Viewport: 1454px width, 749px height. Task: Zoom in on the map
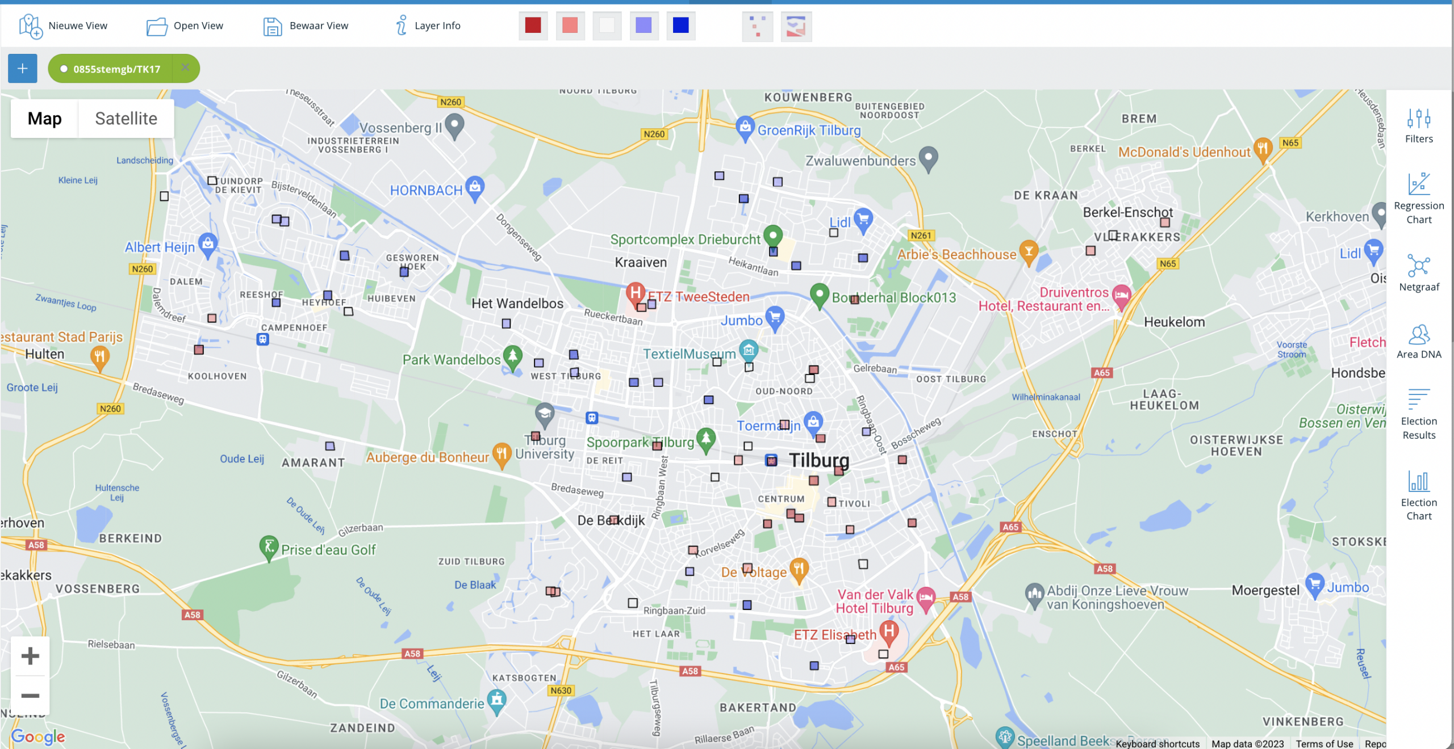click(30, 656)
